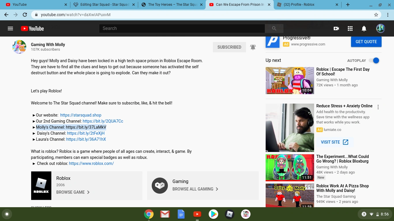Select the Can We Escape From Prison tab
Image resolution: width=394 pixels, height=221 pixels.
[240, 5]
